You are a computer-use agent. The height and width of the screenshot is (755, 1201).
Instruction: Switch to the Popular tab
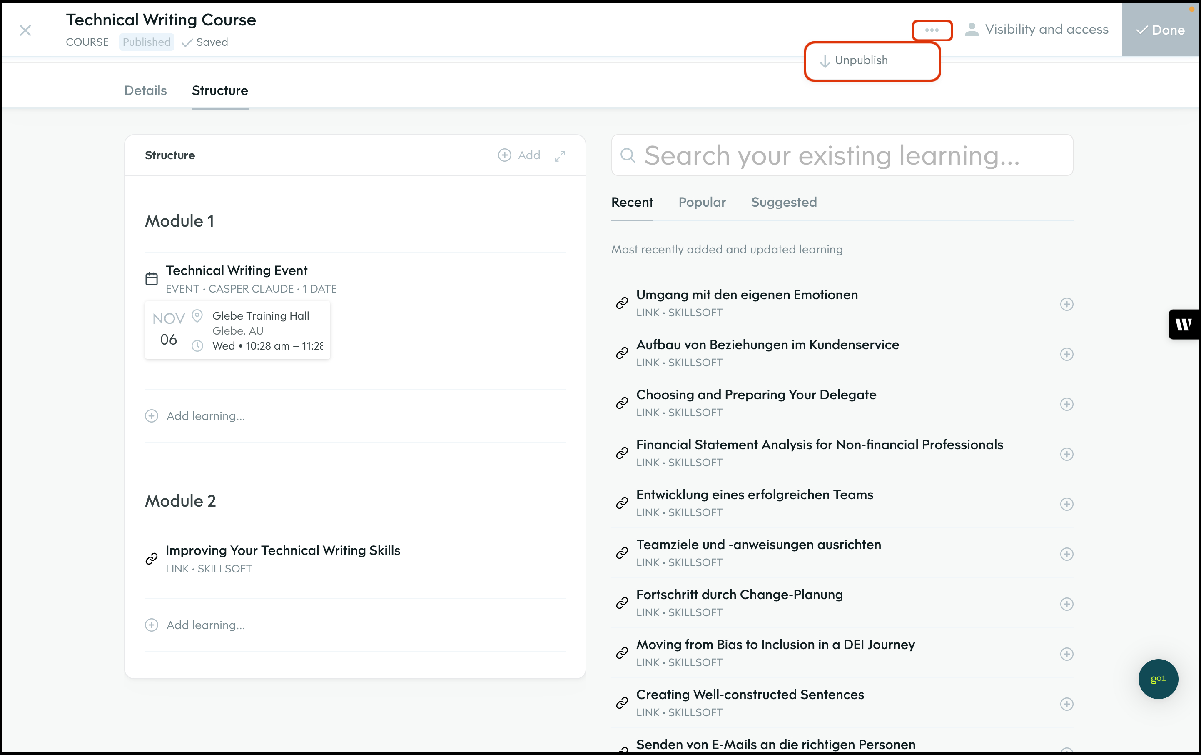701,202
